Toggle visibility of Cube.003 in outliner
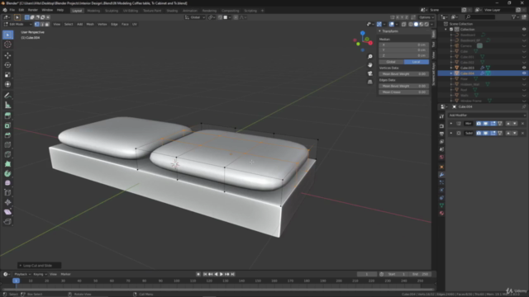This screenshot has width=529, height=297. [x=524, y=68]
